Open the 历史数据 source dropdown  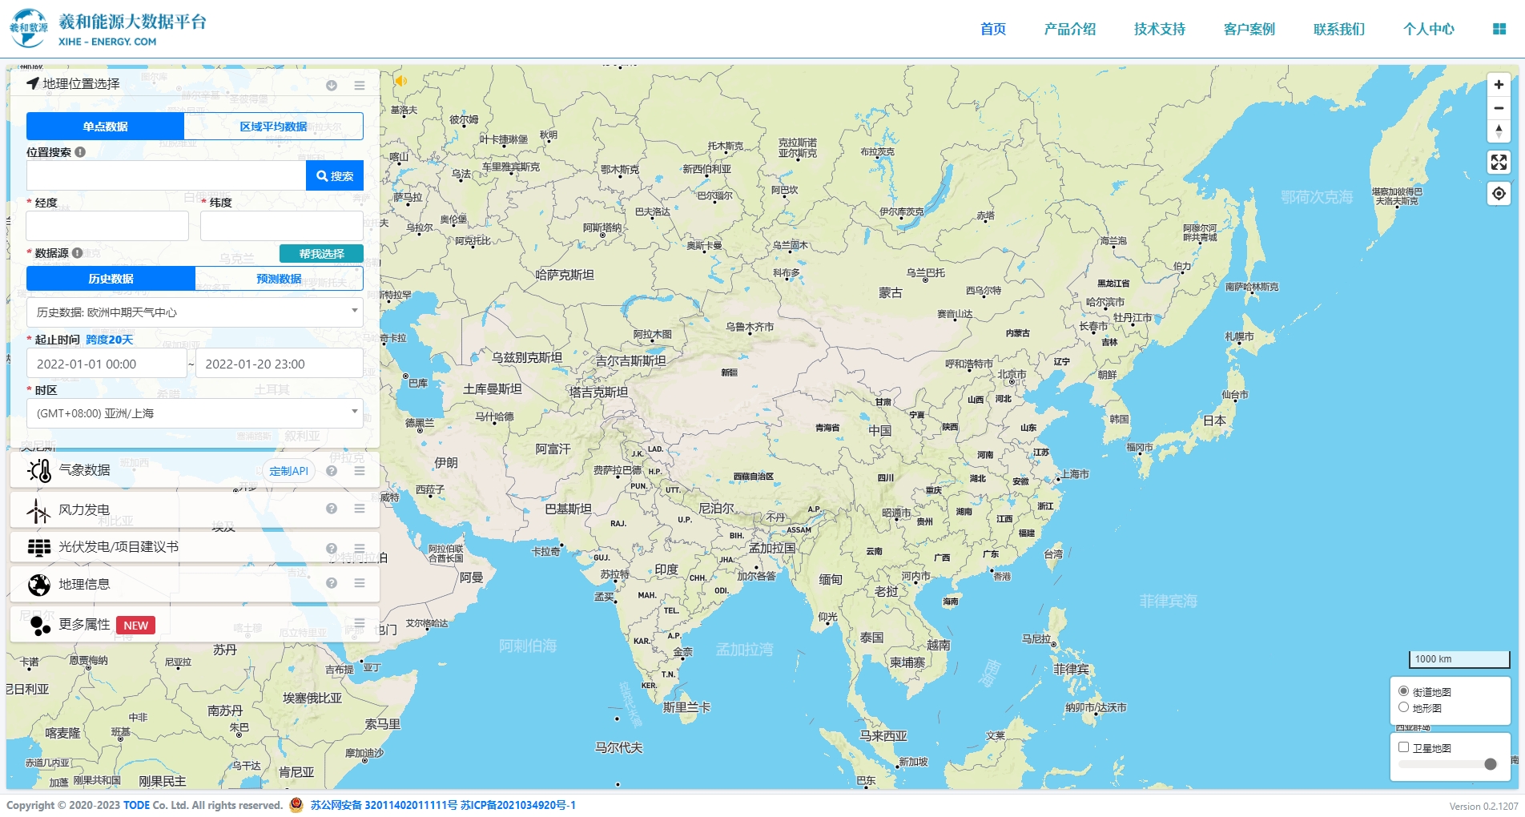click(195, 312)
